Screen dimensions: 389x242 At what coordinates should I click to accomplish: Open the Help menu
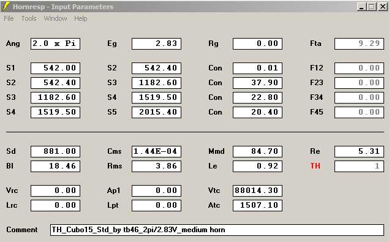tap(81, 18)
